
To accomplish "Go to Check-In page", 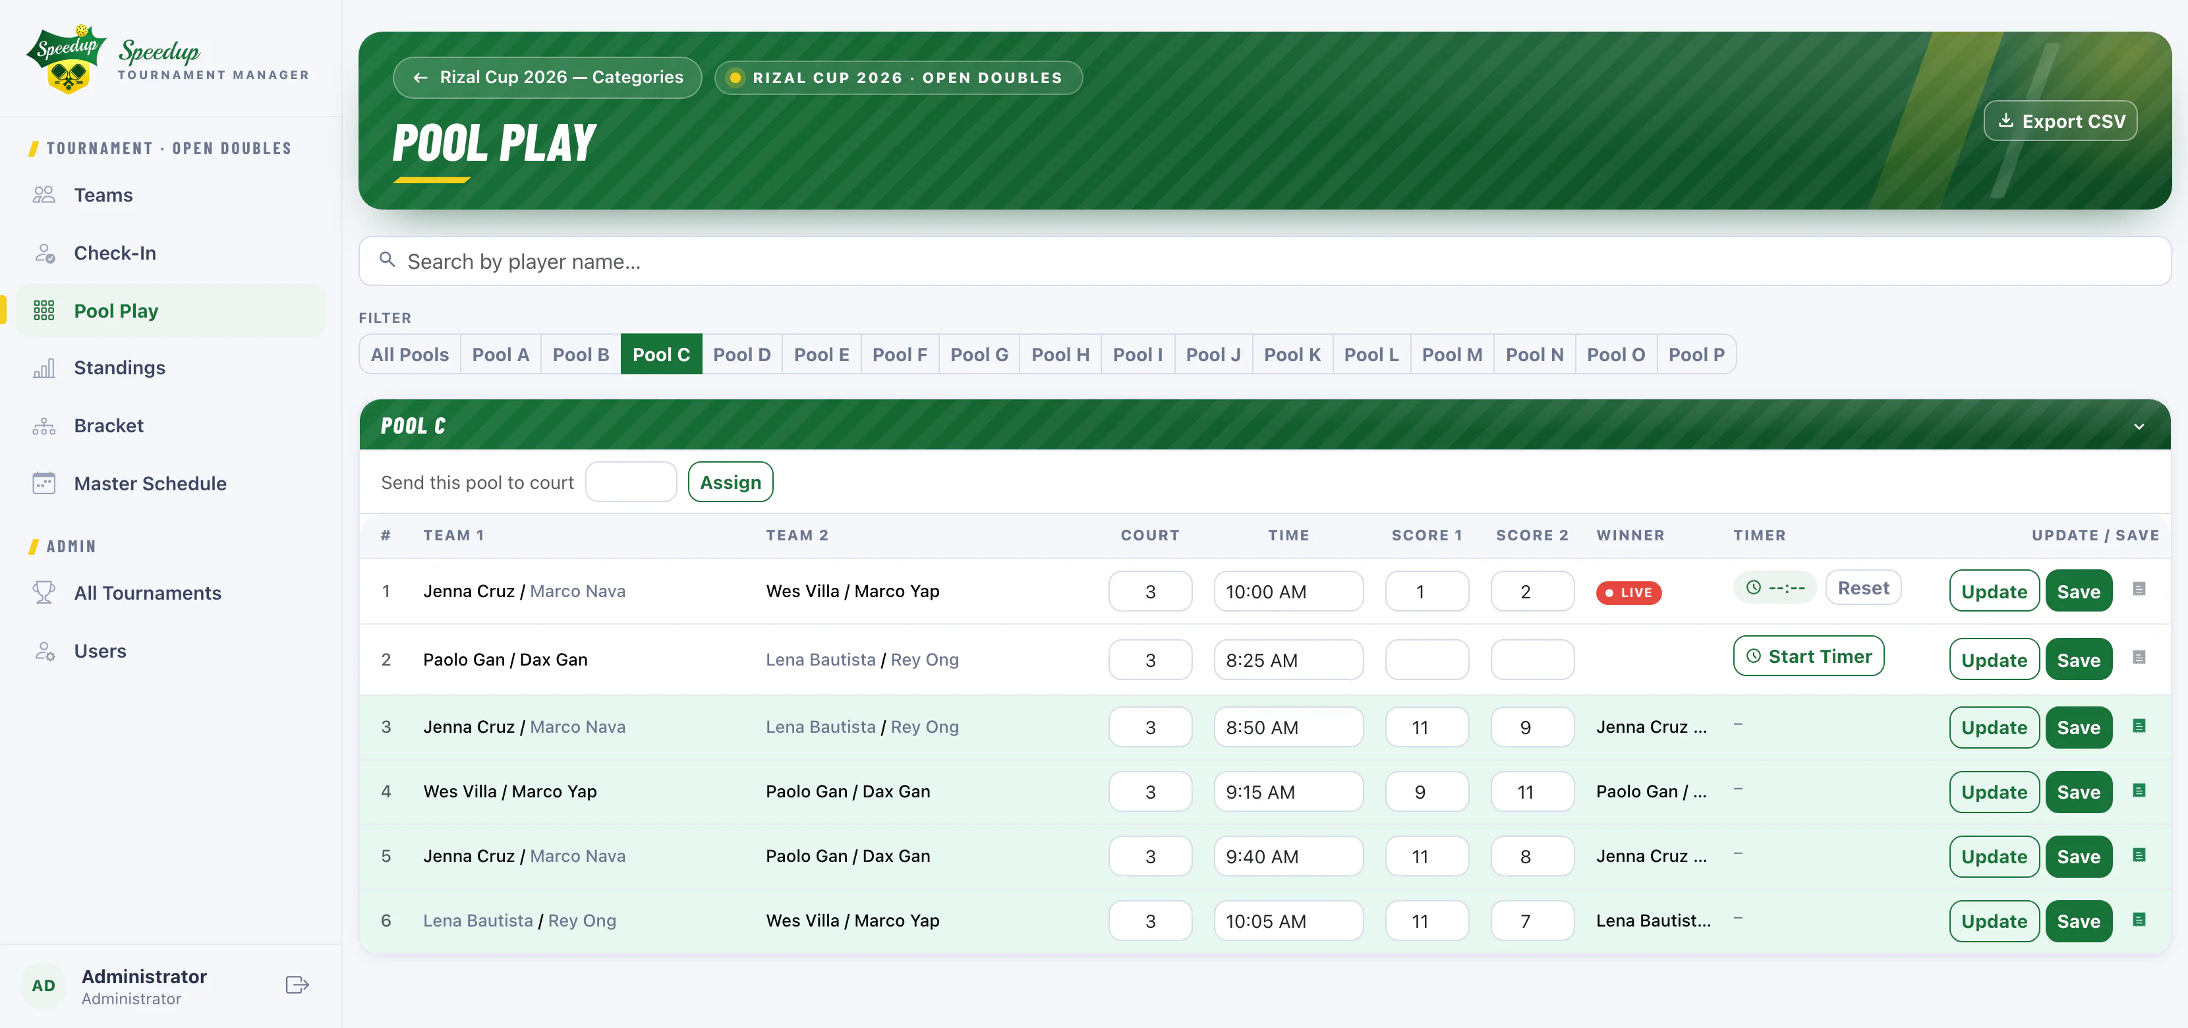I will [171, 253].
